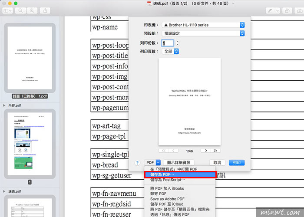Screen dimensions: 304x217
Task: Choose 將 PDF 儲存至「網頁回條」檔案夾 item
Action: point(180,209)
